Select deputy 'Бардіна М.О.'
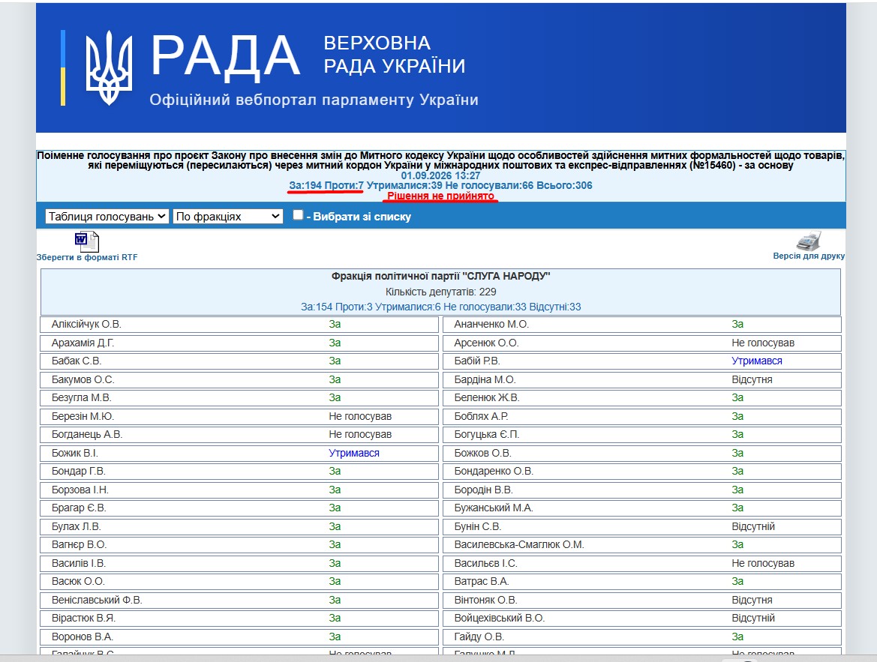 (x=485, y=379)
